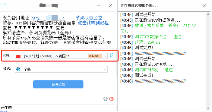The height and width of the screenshot is (112, 212).
Task: Click the 模式 label
Action: click(7, 69)
